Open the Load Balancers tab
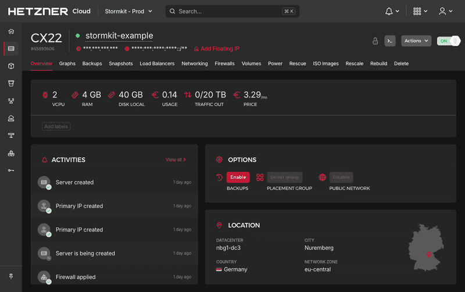Viewport: 465px width, 292px height. [157, 64]
